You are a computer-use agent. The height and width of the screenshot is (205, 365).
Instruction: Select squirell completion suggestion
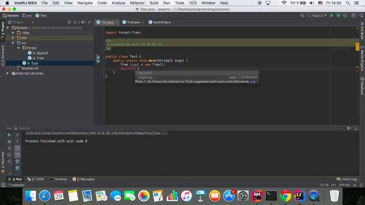tap(197, 73)
